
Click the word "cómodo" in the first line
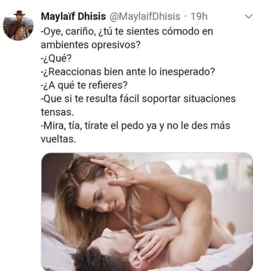coord(178,31)
